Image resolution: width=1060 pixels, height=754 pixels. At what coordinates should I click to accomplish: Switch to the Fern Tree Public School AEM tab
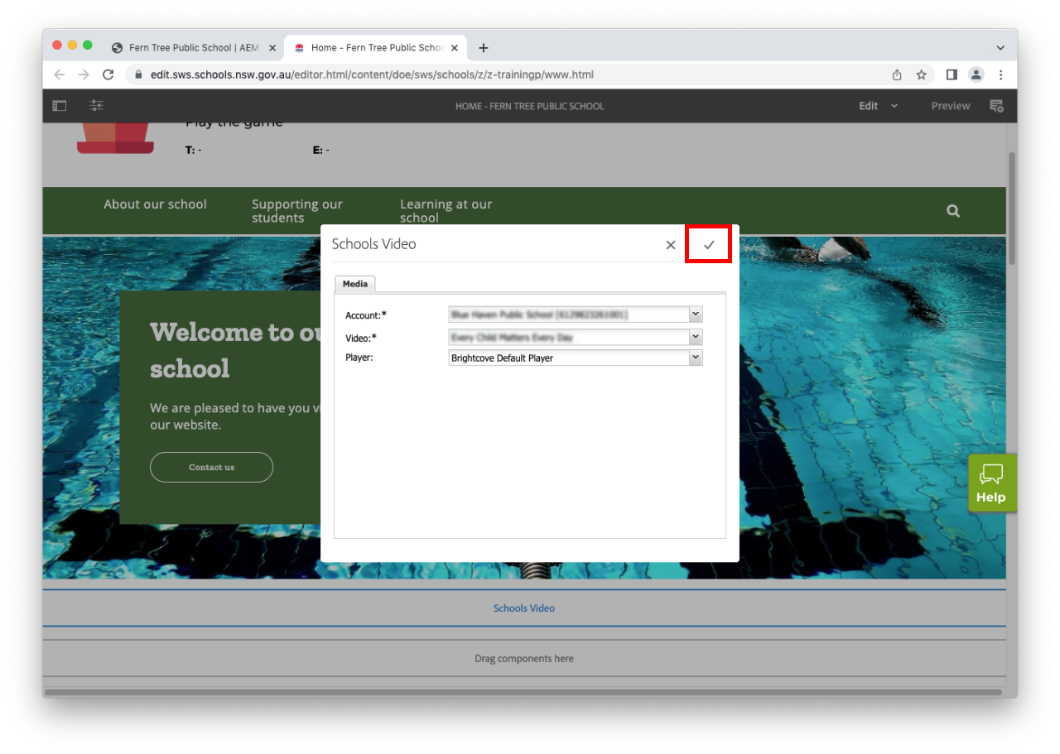click(192, 48)
